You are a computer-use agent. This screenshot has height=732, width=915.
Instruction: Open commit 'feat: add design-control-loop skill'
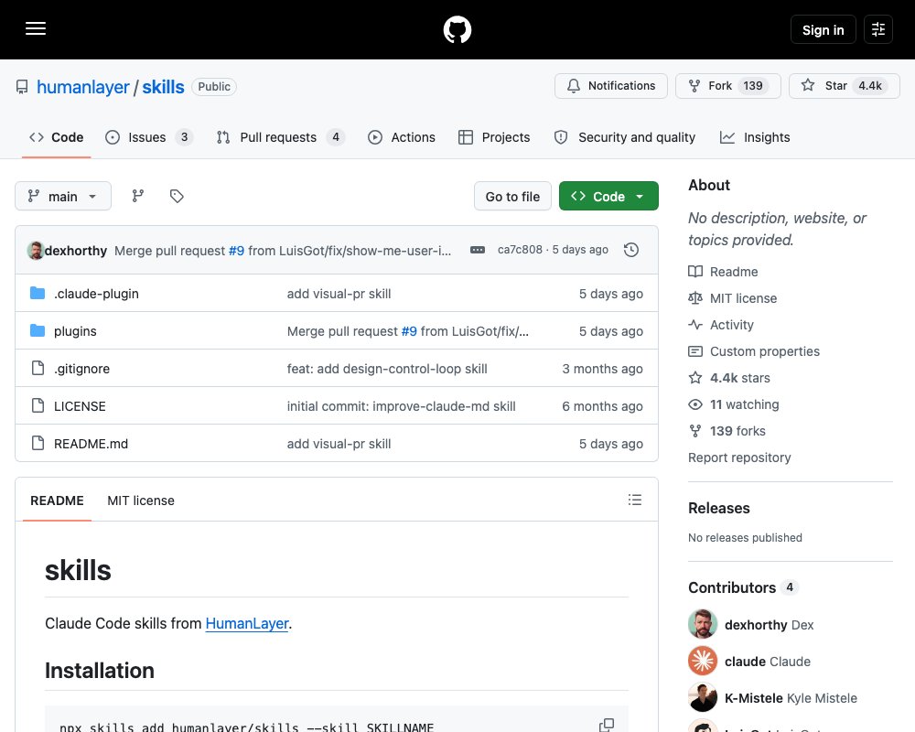click(x=387, y=369)
